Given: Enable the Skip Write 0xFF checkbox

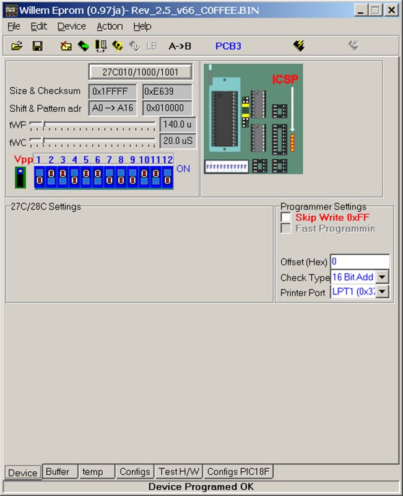Looking at the screenshot, I should (285, 218).
